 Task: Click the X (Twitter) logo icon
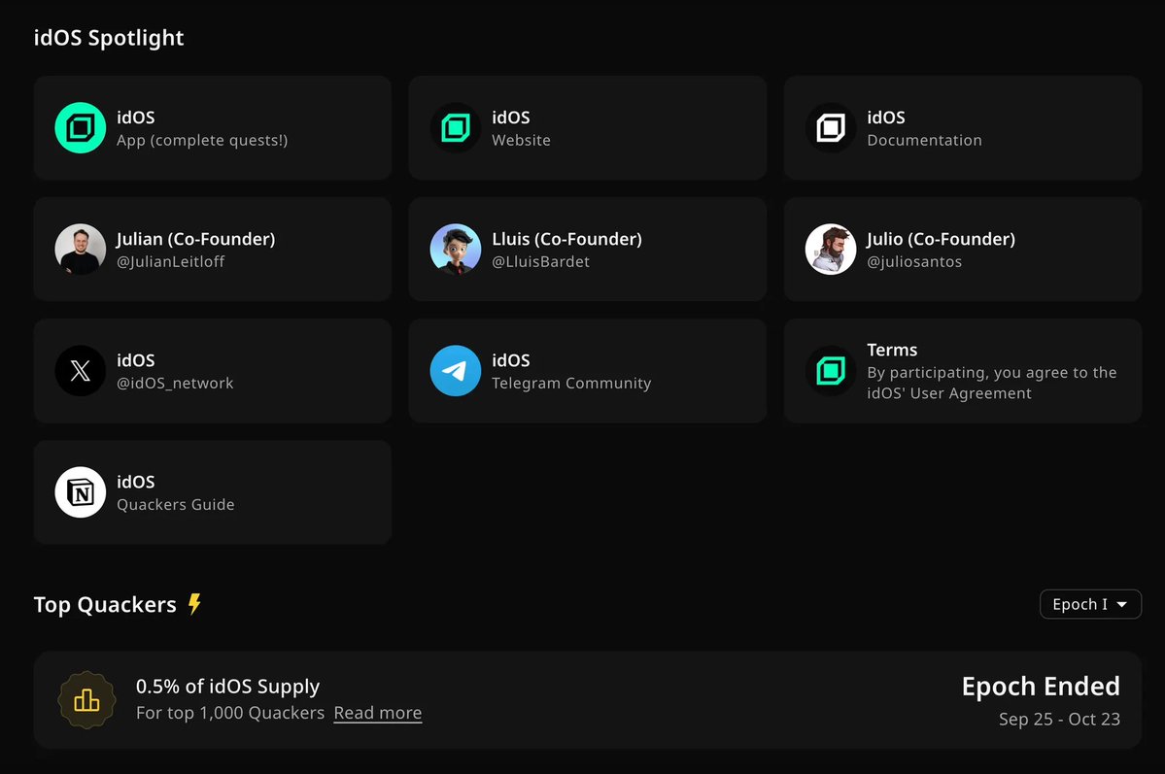pyautogui.click(x=81, y=371)
